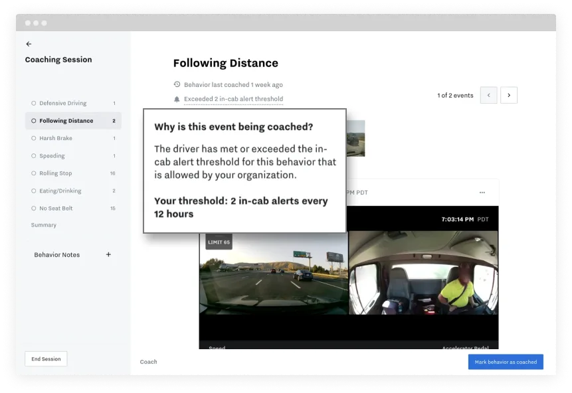This screenshot has width=572, height=393.
Task: Click the Following Distance page heading
Action: 225,63
